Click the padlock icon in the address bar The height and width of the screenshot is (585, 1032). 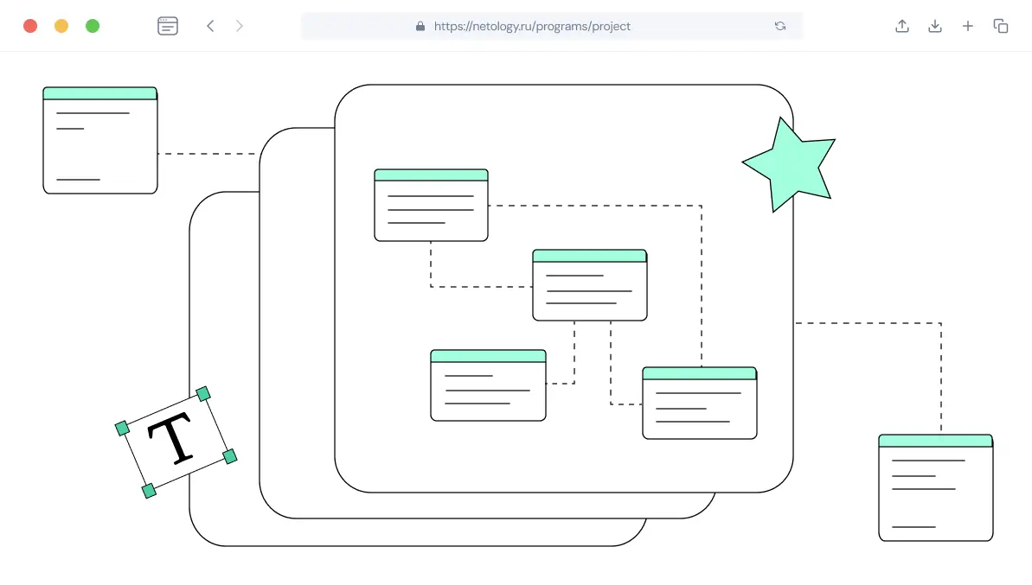pos(420,26)
